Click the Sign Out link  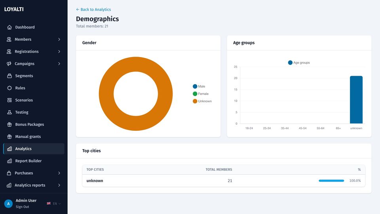point(22,207)
